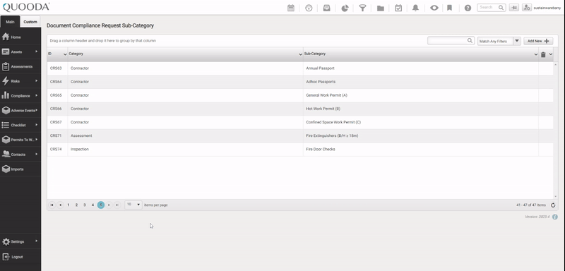Expand the Permits To Work sidebar menu
Image resolution: width=565 pixels, height=271 pixels.
[20, 140]
